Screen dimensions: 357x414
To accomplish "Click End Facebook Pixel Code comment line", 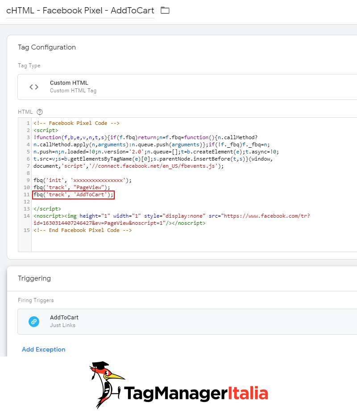I will click(x=83, y=230).
